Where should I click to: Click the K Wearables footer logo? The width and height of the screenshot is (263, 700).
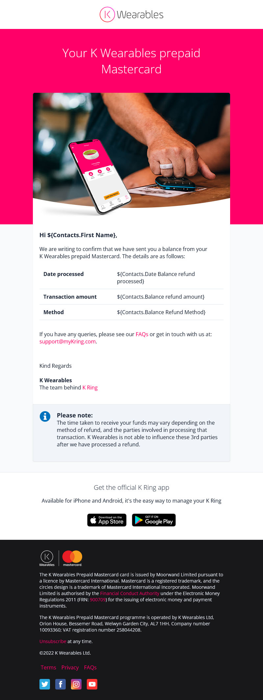(x=47, y=558)
